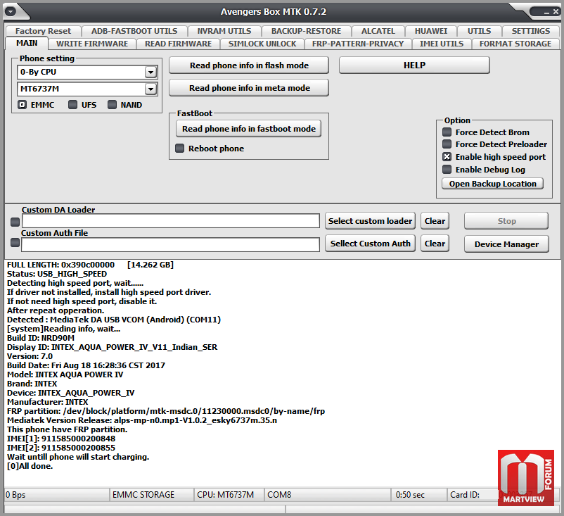Go to BACKUP-RESTORE tab
The width and height of the screenshot is (564, 516).
[x=306, y=31]
